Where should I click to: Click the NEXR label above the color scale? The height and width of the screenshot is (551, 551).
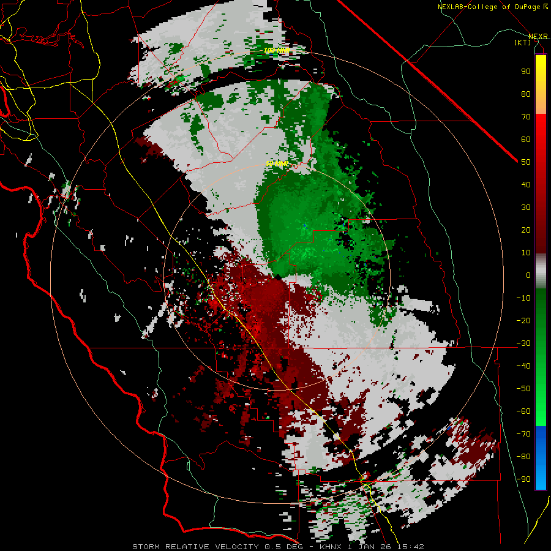[538, 37]
